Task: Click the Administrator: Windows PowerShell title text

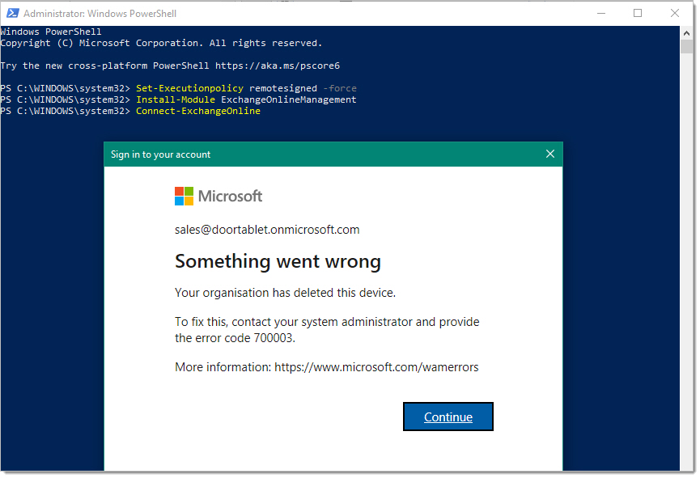Action: coord(100,14)
